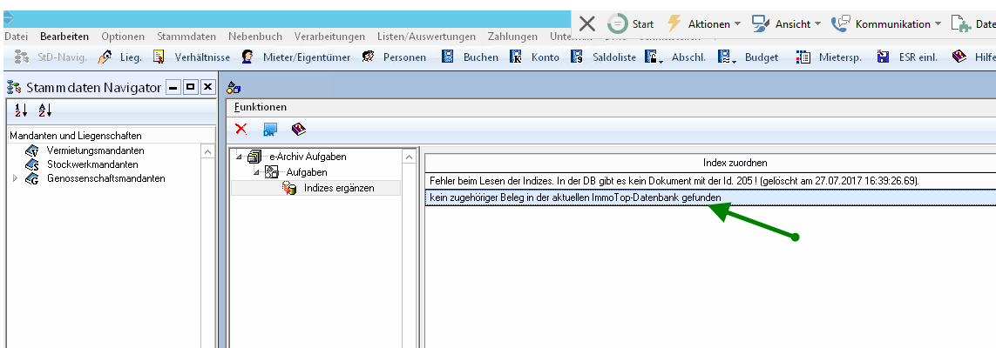
Task: Select Stockwerkmandanten in the navigator
Action: click(x=92, y=164)
